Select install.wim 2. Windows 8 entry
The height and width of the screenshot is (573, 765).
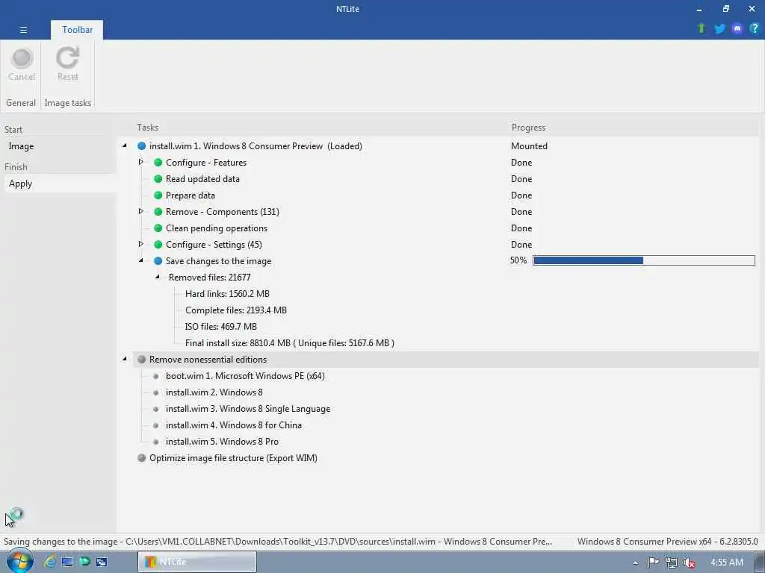214,392
